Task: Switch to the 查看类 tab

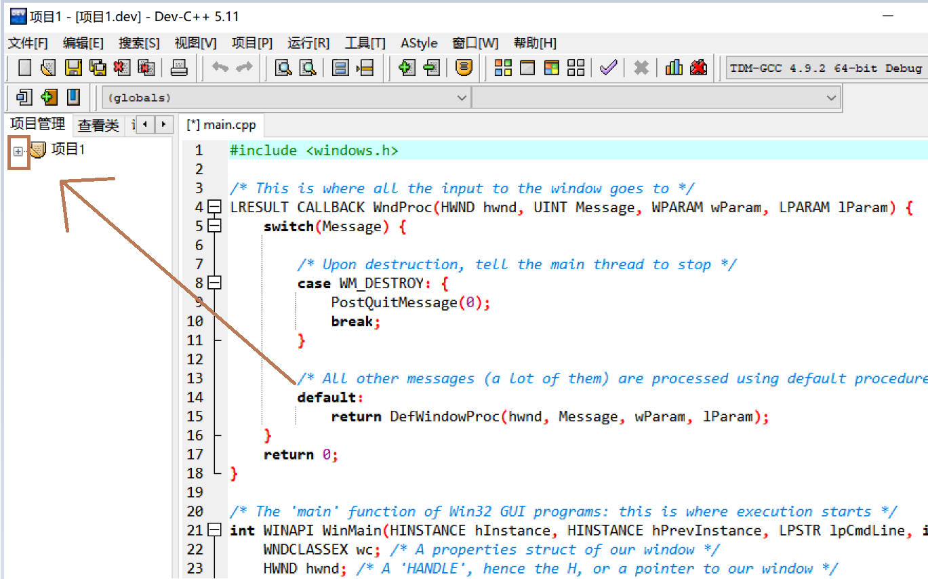Action: point(98,125)
